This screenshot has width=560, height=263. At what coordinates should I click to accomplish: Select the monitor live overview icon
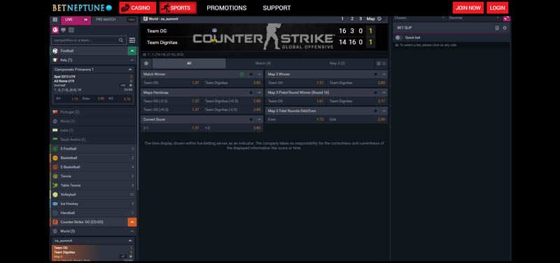(x=63, y=30)
